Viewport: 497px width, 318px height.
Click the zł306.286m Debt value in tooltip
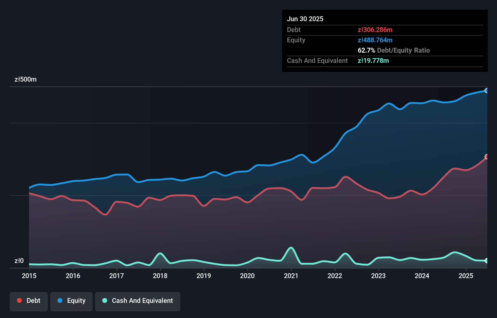[375, 30]
